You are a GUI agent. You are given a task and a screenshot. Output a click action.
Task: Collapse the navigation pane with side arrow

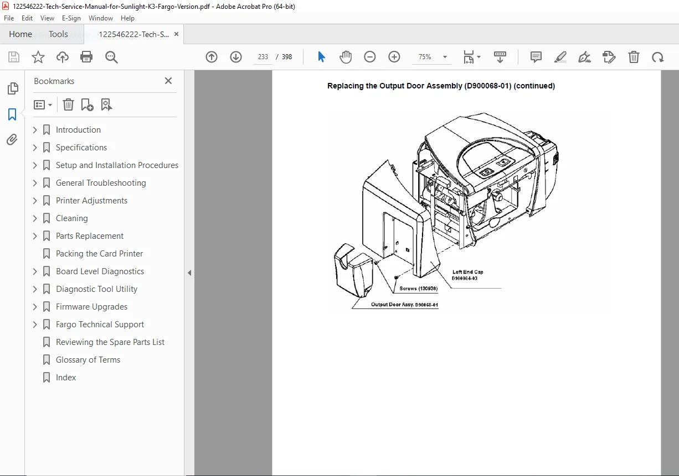189,273
